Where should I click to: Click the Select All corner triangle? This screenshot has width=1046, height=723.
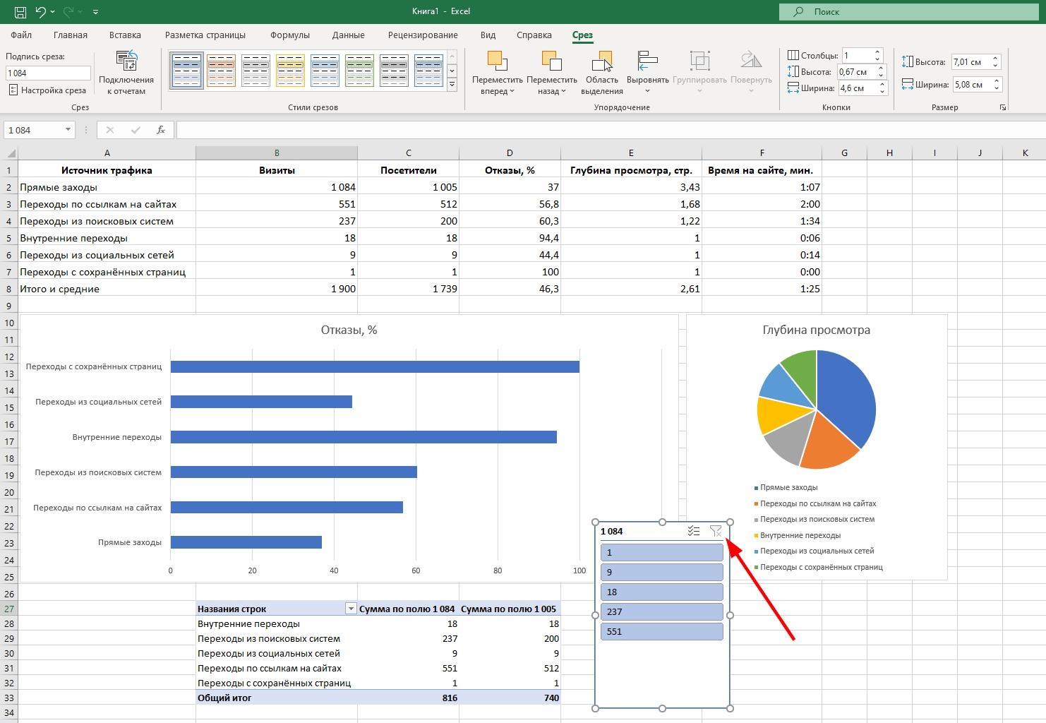coord(10,153)
